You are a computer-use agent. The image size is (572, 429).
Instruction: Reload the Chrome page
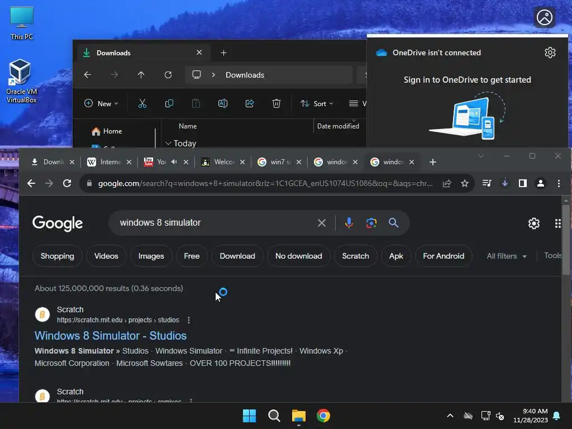pos(67,183)
